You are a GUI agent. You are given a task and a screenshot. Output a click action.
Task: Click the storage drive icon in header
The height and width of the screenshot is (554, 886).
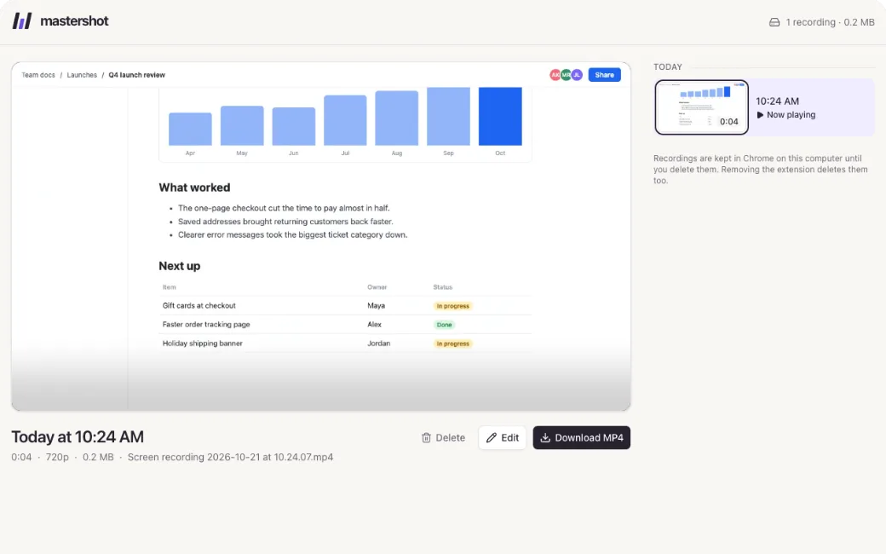tap(774, 22)
